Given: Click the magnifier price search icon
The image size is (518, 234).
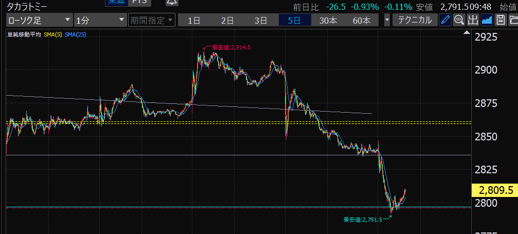Looking at the screenshot, I should 459,21.
